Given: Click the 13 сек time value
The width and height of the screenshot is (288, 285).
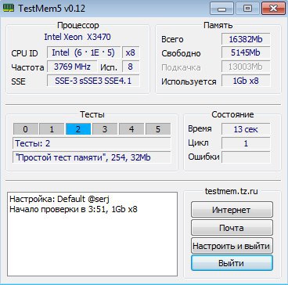Looking at the screenshot, I should tap(246, 129).
